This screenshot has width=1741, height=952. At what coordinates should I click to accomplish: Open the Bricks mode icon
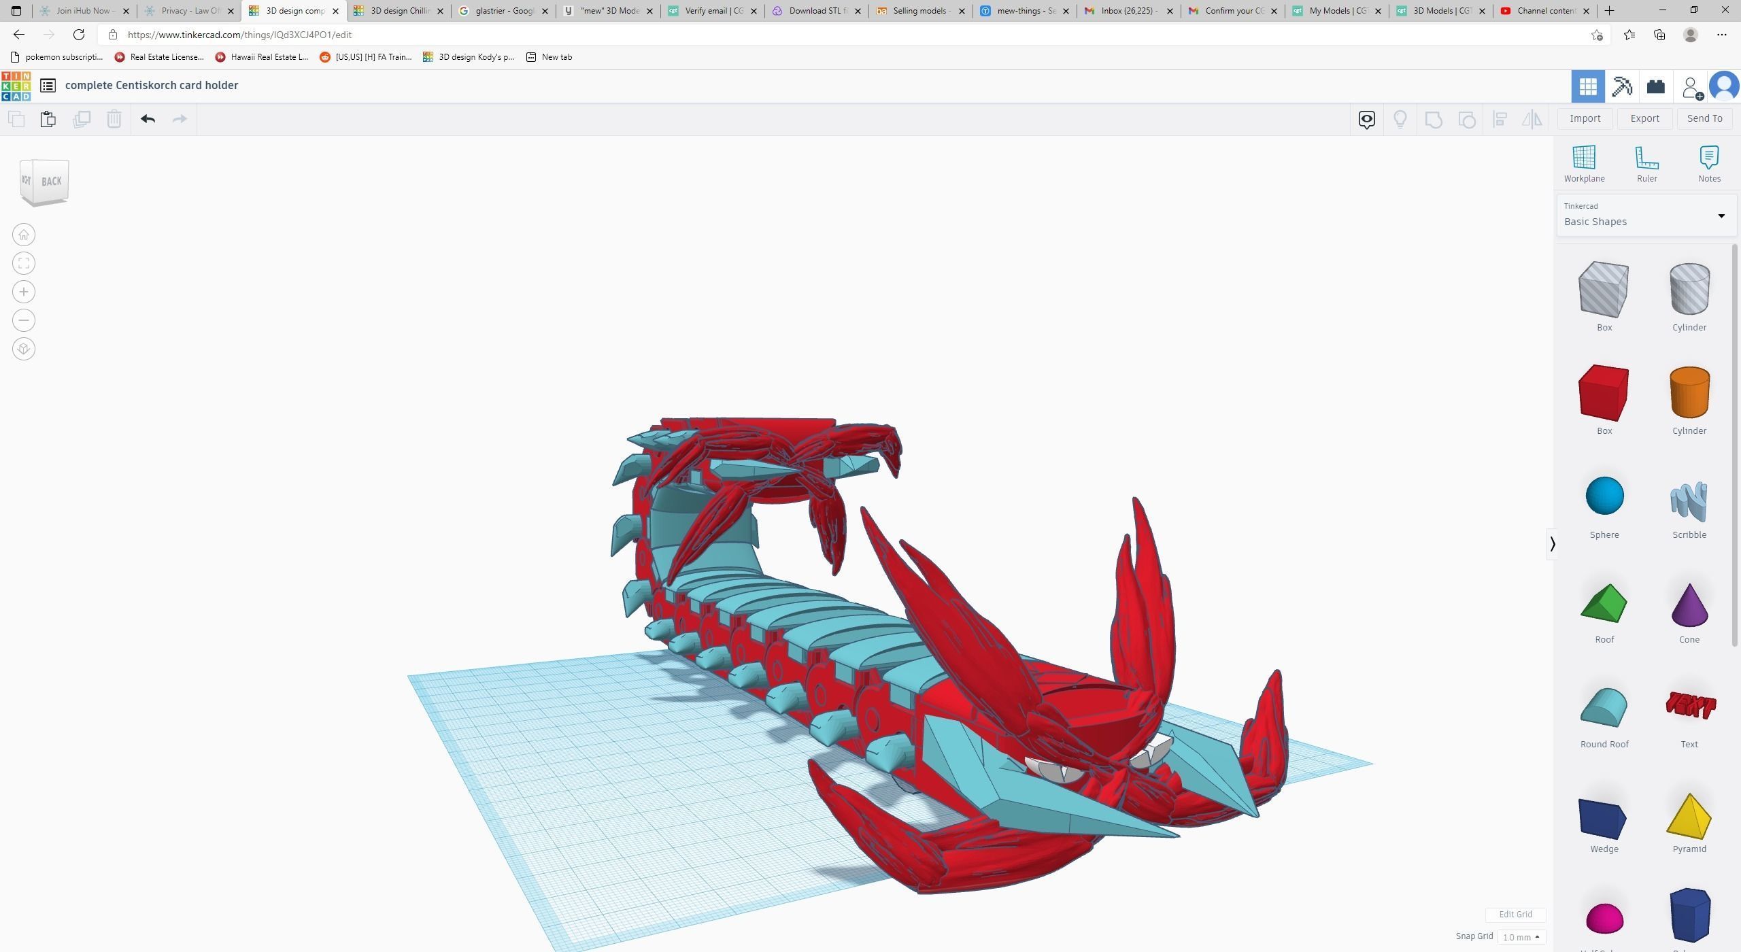pyautogui.click(x=1655, y=86)
